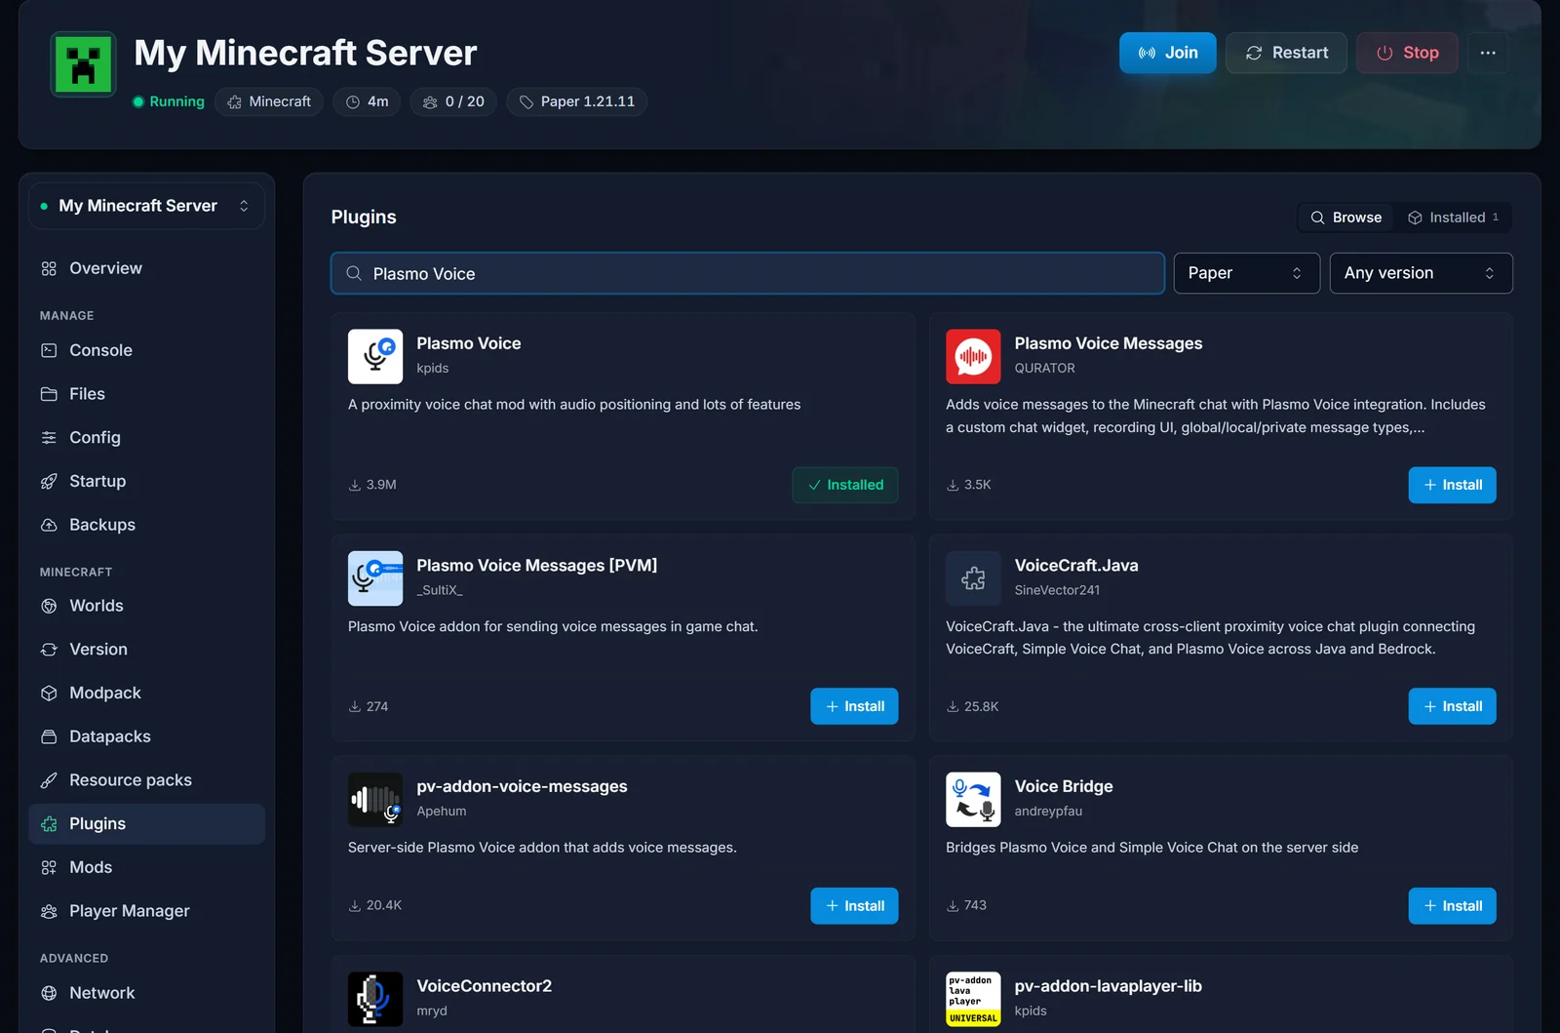Viewport: 1560px width, 1033px height.
Task: Select Plugins in the sidebar
Action: click(146, 824)
